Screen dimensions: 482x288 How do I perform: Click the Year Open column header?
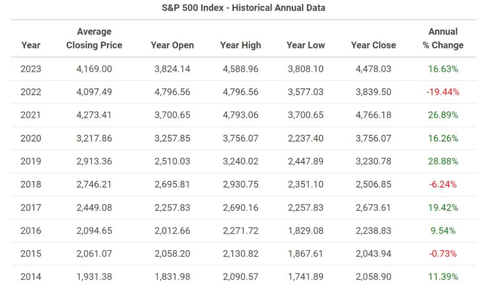172,45
